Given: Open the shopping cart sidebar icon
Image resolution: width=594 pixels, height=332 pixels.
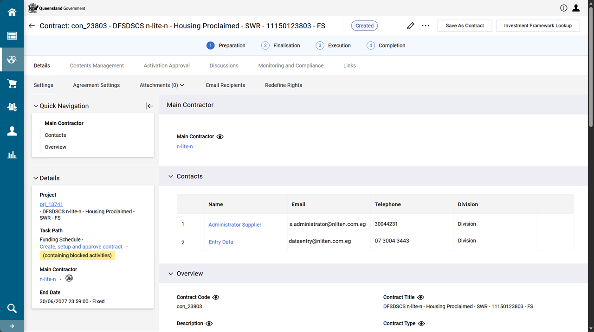Looking at the screenshot, I should pos(12,83).
